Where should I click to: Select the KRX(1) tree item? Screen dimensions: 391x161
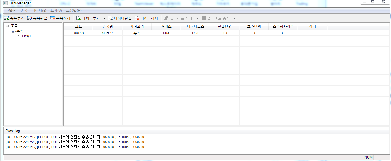click(x=27, y=36)
